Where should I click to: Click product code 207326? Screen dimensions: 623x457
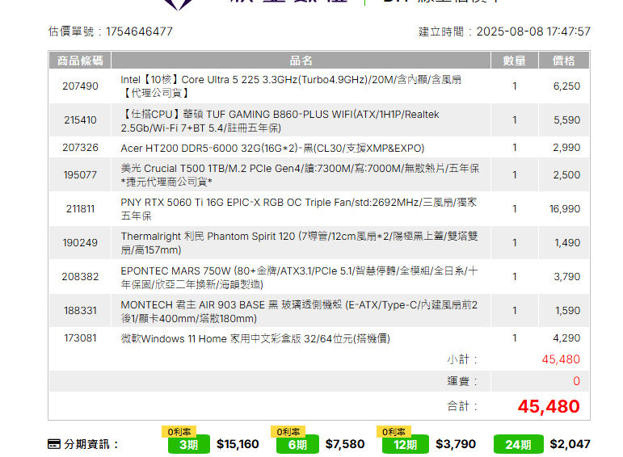coord(80,148)
